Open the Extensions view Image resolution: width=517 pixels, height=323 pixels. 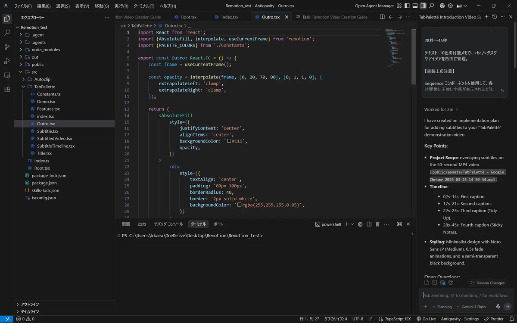(7, 90)
